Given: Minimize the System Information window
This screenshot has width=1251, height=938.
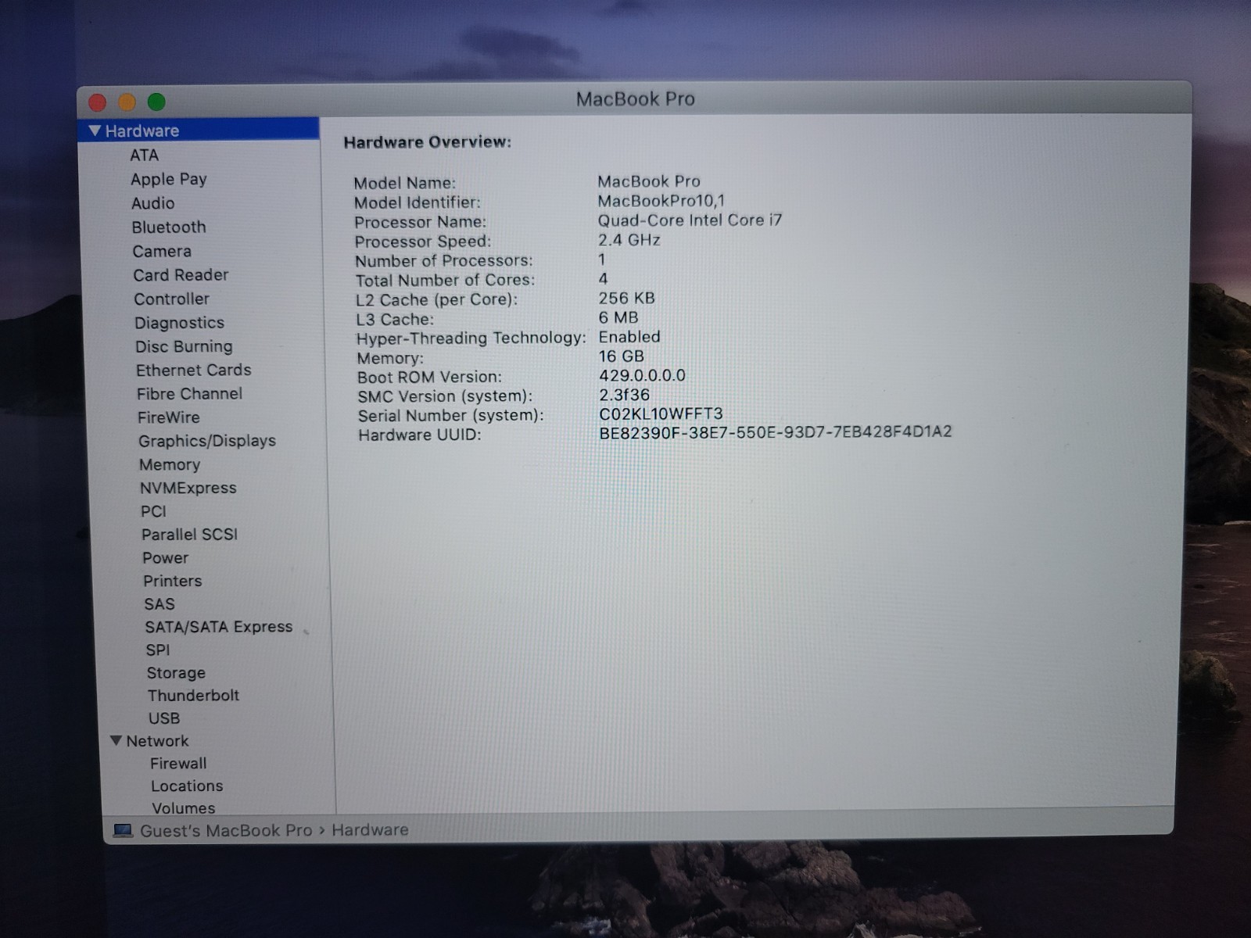Looking at the screenshot, I should click(127, 102).
